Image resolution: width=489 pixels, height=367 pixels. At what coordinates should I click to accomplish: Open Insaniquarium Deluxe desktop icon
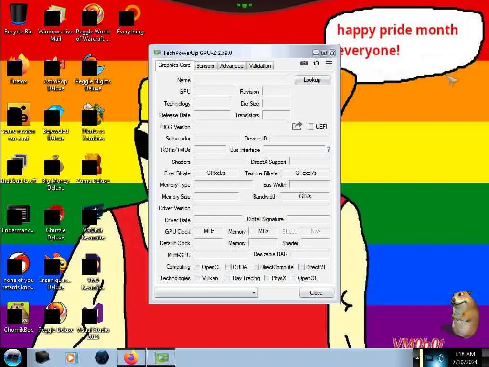[55, 271]
